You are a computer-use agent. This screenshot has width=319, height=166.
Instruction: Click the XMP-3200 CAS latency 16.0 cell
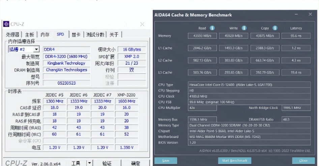(126, 108)
